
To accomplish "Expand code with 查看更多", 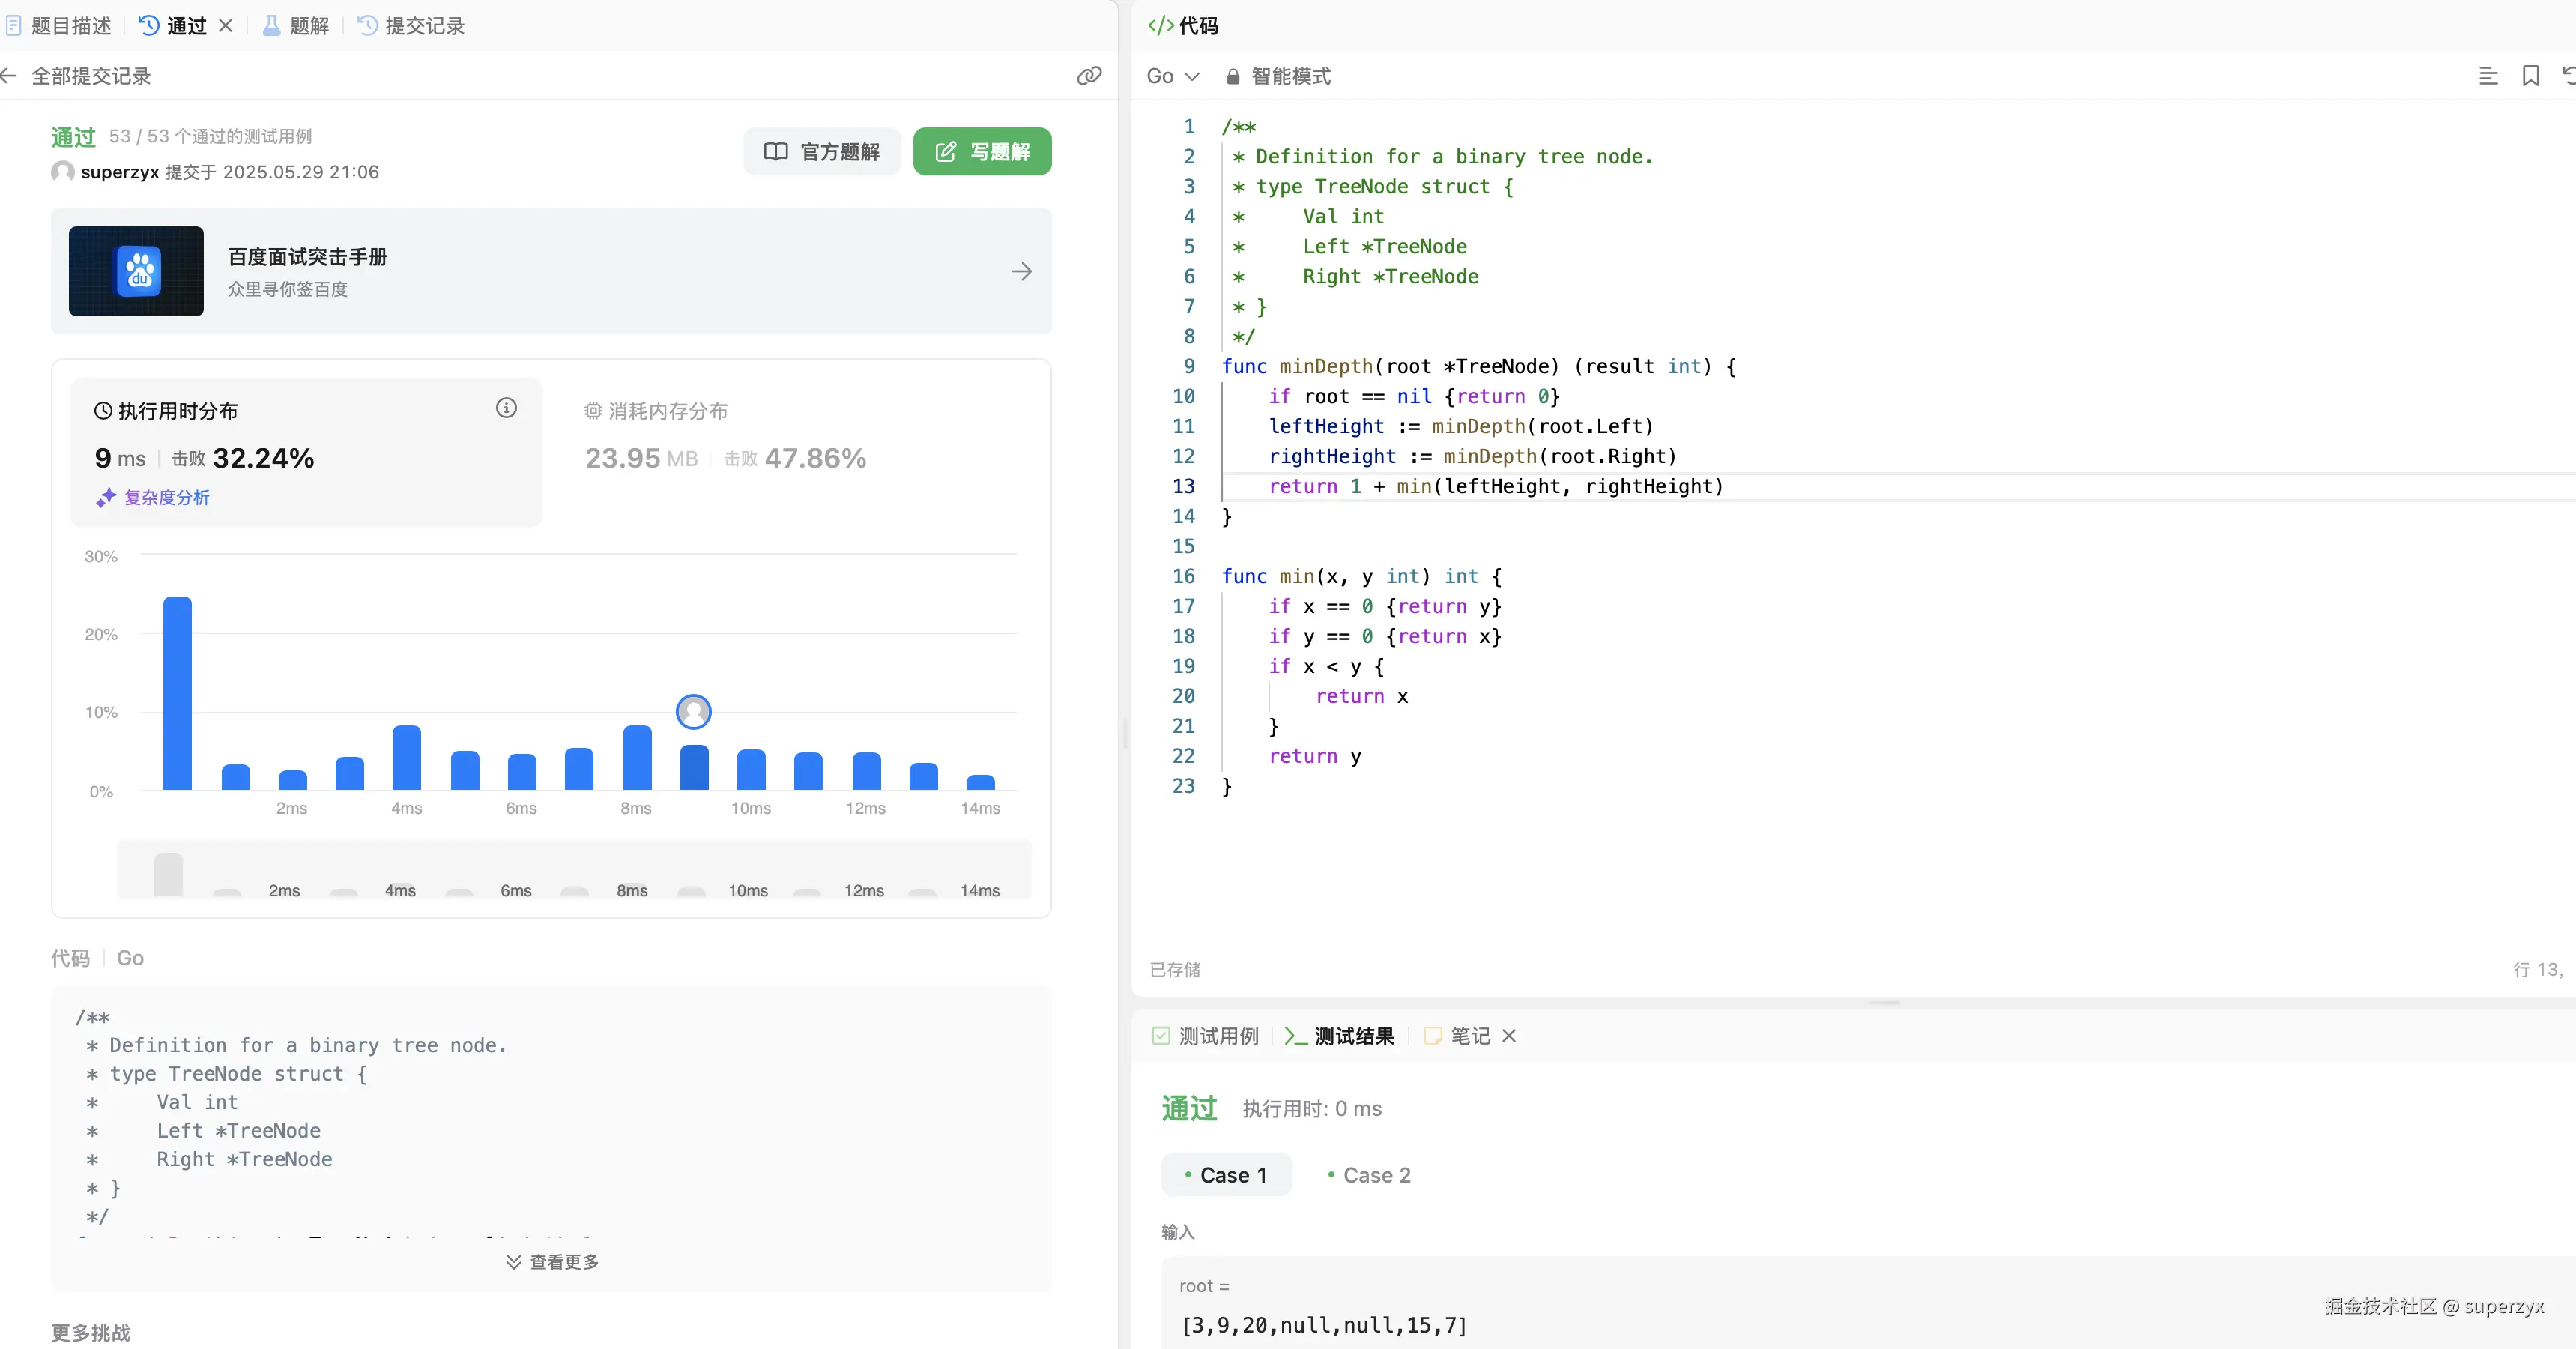I will 552,1262.
